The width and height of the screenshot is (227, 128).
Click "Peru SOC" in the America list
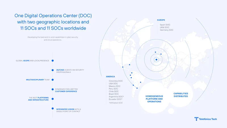pyautogui.click(x=113, y=89)
